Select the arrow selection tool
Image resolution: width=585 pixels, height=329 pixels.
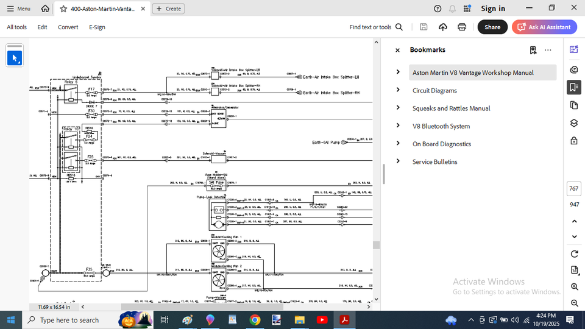pyautogui.click(x=15, y=58)
